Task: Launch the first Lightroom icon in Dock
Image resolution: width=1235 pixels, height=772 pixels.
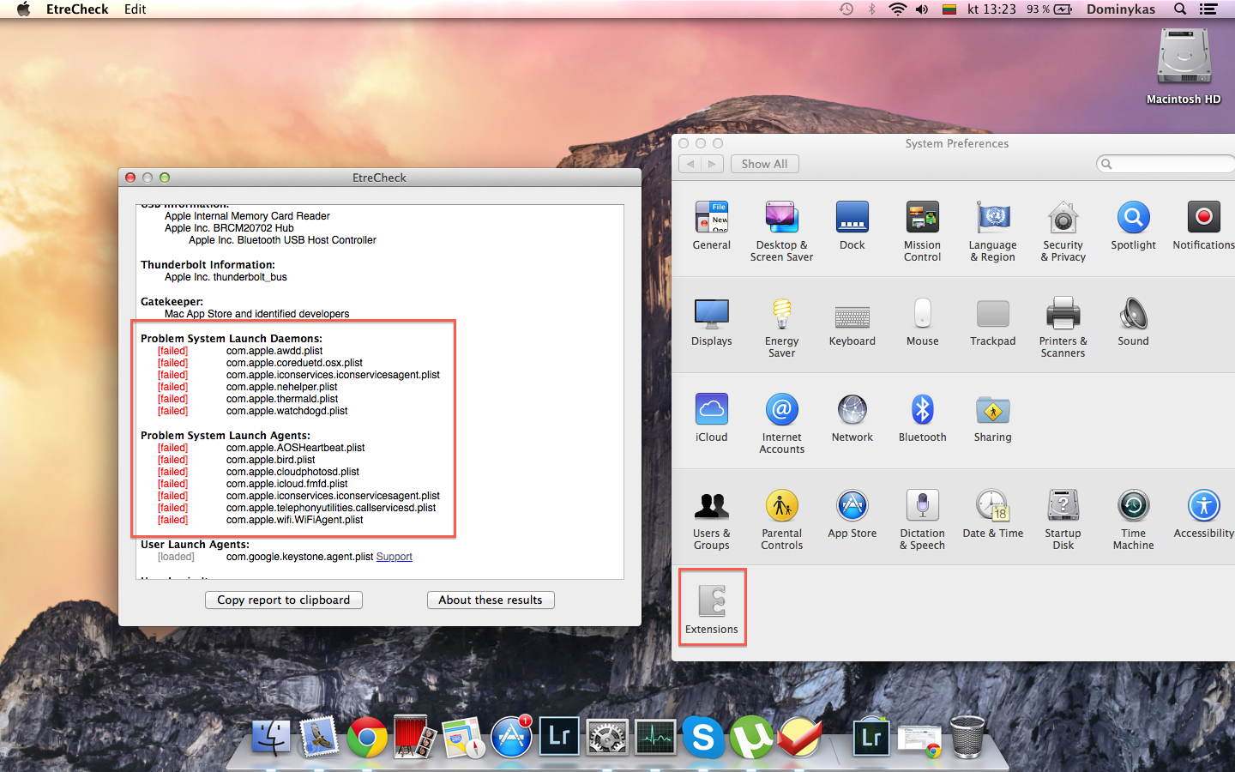Action: click(x=559, y=737)
